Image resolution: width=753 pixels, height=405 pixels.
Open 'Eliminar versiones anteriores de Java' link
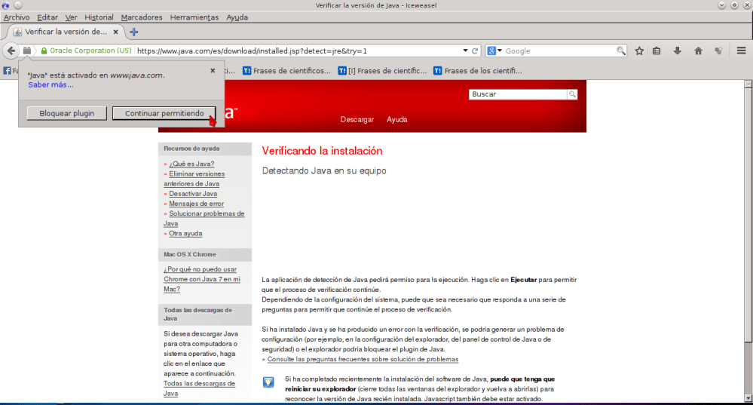tap(194, 179)
